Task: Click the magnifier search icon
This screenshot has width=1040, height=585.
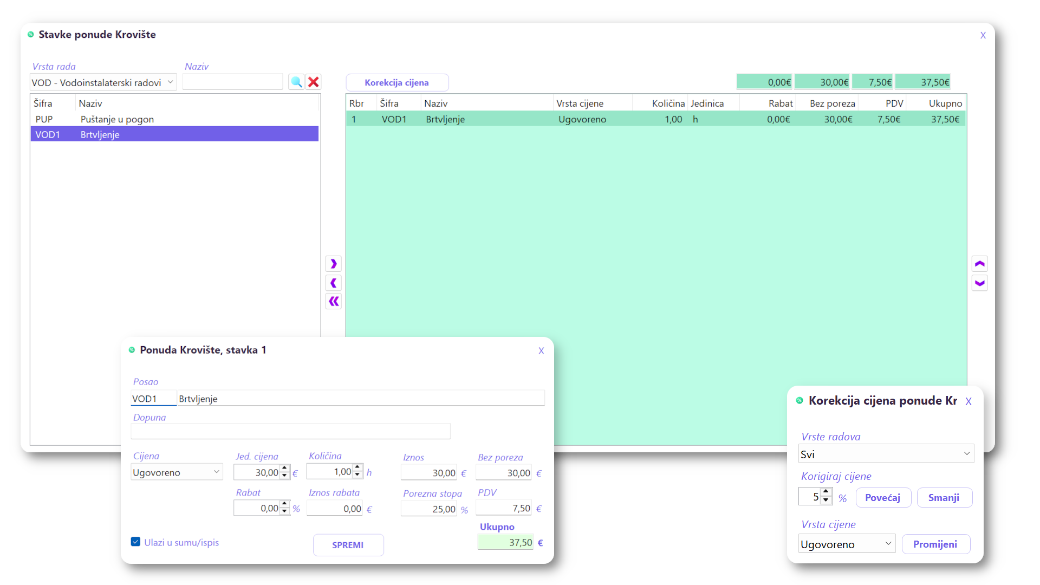Action: click(x=296, y=82)
